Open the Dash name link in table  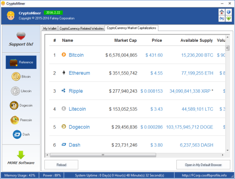74,145
